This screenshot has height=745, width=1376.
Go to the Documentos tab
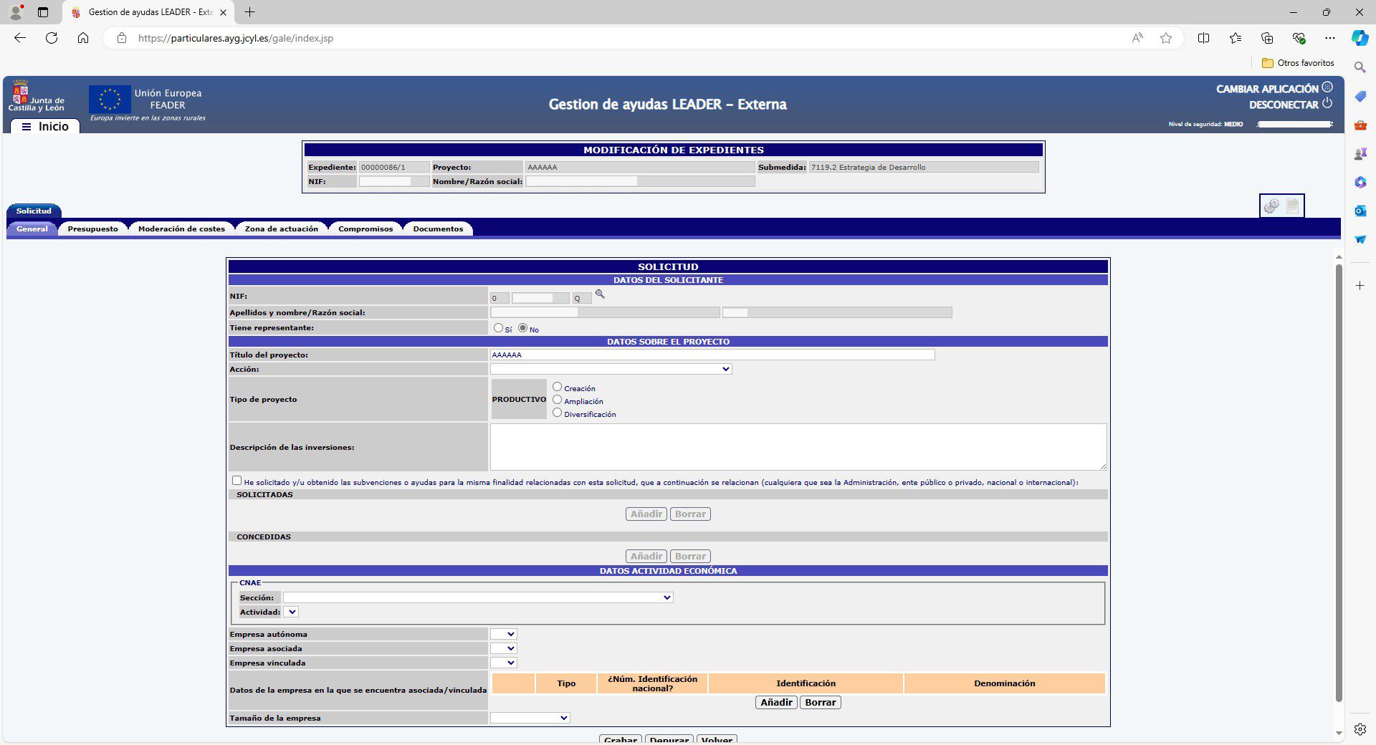pos(438,229)
